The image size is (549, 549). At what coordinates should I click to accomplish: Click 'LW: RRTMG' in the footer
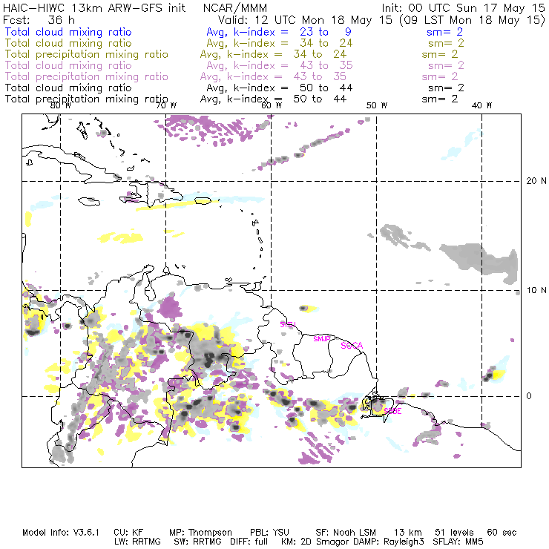[x=137, y=542]
